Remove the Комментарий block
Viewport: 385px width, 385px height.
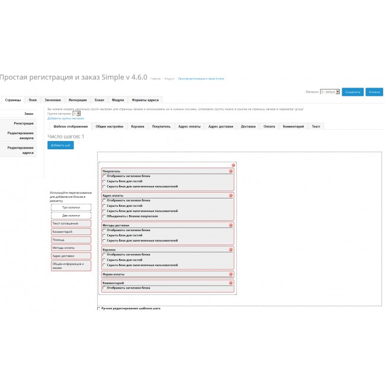click(x=231, y=283)
